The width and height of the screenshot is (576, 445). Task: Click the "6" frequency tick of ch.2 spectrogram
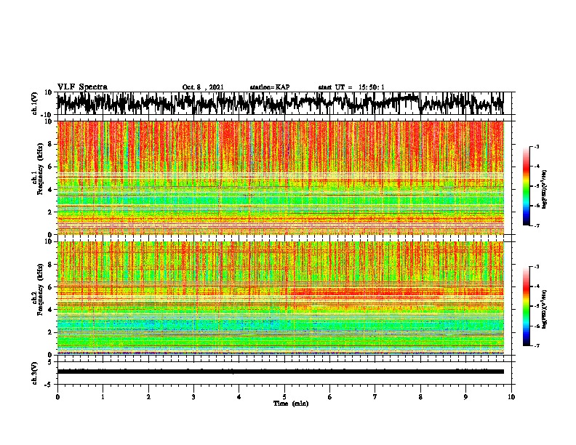click(x=51, y=287)
